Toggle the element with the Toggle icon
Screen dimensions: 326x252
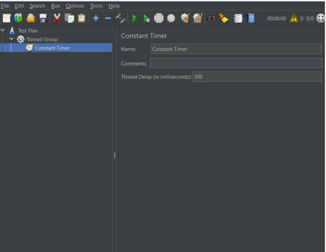(120, 18)
